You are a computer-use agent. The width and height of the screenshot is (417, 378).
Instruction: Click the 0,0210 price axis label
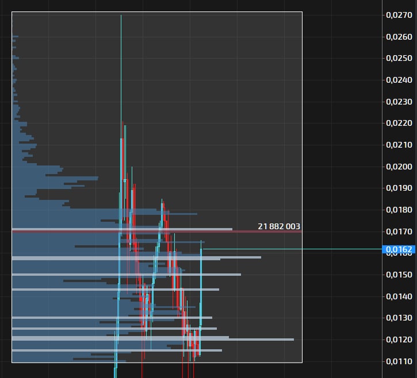tap(399, 145)
